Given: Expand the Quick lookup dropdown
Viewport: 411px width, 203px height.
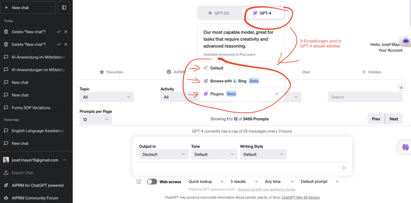Looking at the screenshot, I should click(205, 181).
